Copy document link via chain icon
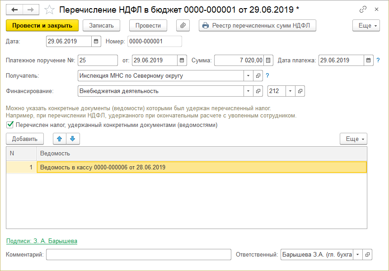Screen dimensions: 389x271 point(363,9)
